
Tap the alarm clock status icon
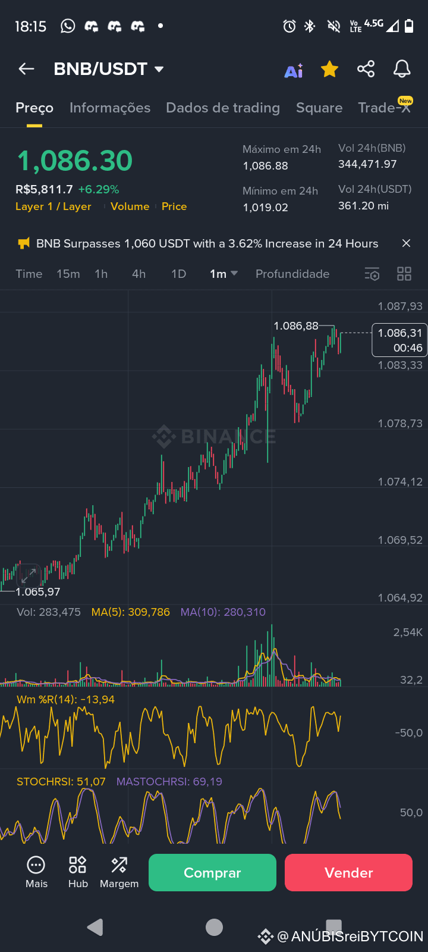point(289,26)
